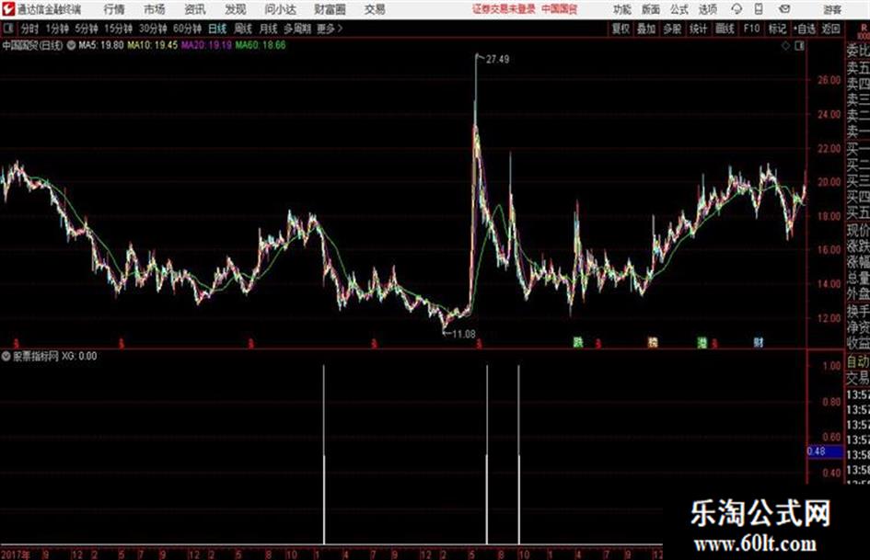
Task: Open the 功能 menu
Action: [x=622, y=9]
